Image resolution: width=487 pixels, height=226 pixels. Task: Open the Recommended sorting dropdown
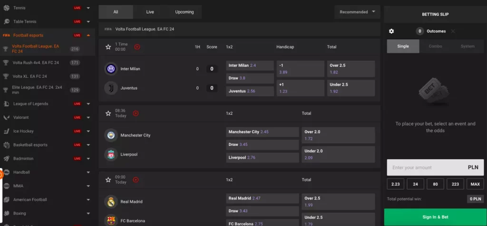(x=357, y=12)
